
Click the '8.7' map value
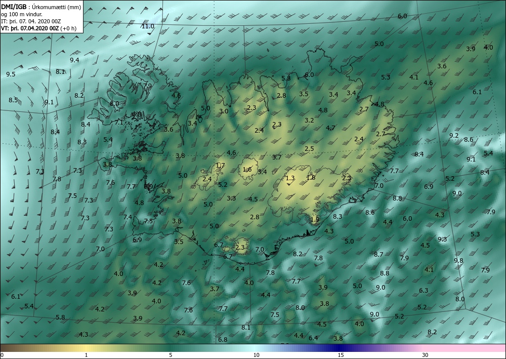pos(378,254)
